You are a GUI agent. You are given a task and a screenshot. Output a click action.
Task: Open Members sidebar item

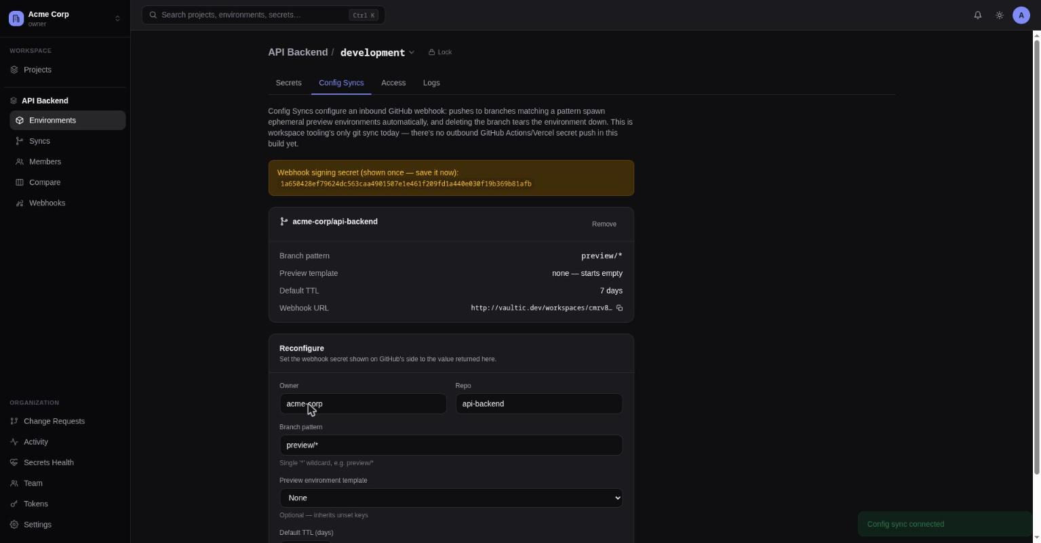click(68, 161)
